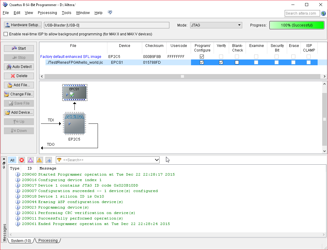Switch to the System (10) tab

click(x=21, y=241)
